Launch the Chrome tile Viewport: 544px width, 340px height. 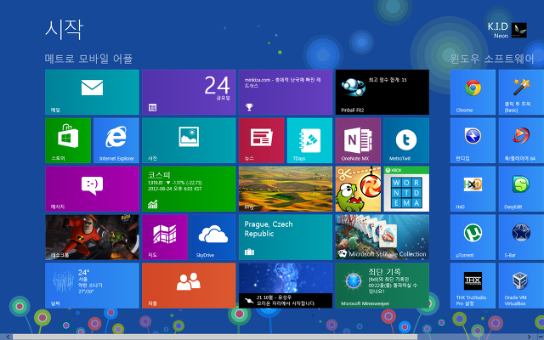[473, 92]
